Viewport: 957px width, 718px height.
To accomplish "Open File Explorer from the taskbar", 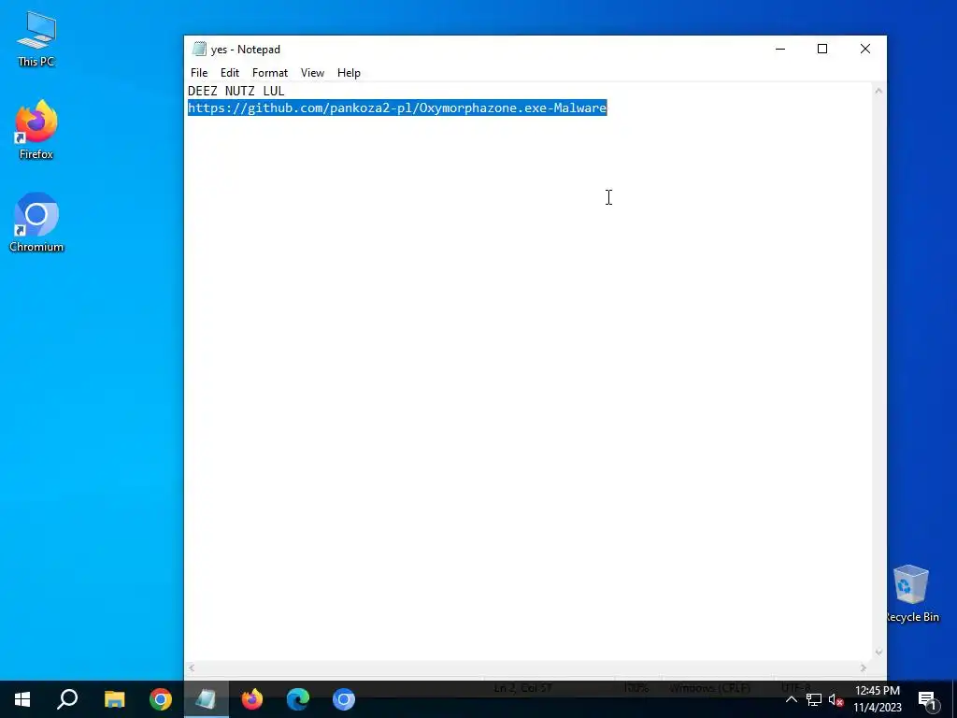I will point(114,699).
